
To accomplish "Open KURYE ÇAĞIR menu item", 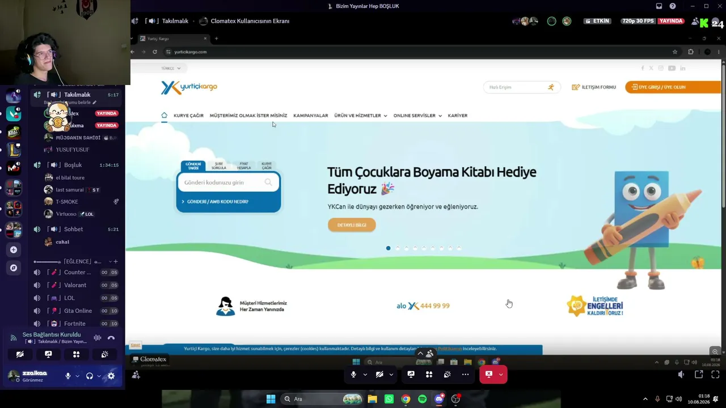I will [x=188, y=116].
